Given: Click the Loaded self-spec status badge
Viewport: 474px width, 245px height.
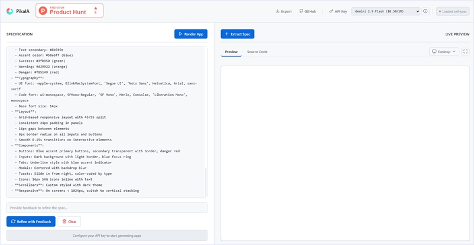Looking at the screenshot, I should [452, 11].
